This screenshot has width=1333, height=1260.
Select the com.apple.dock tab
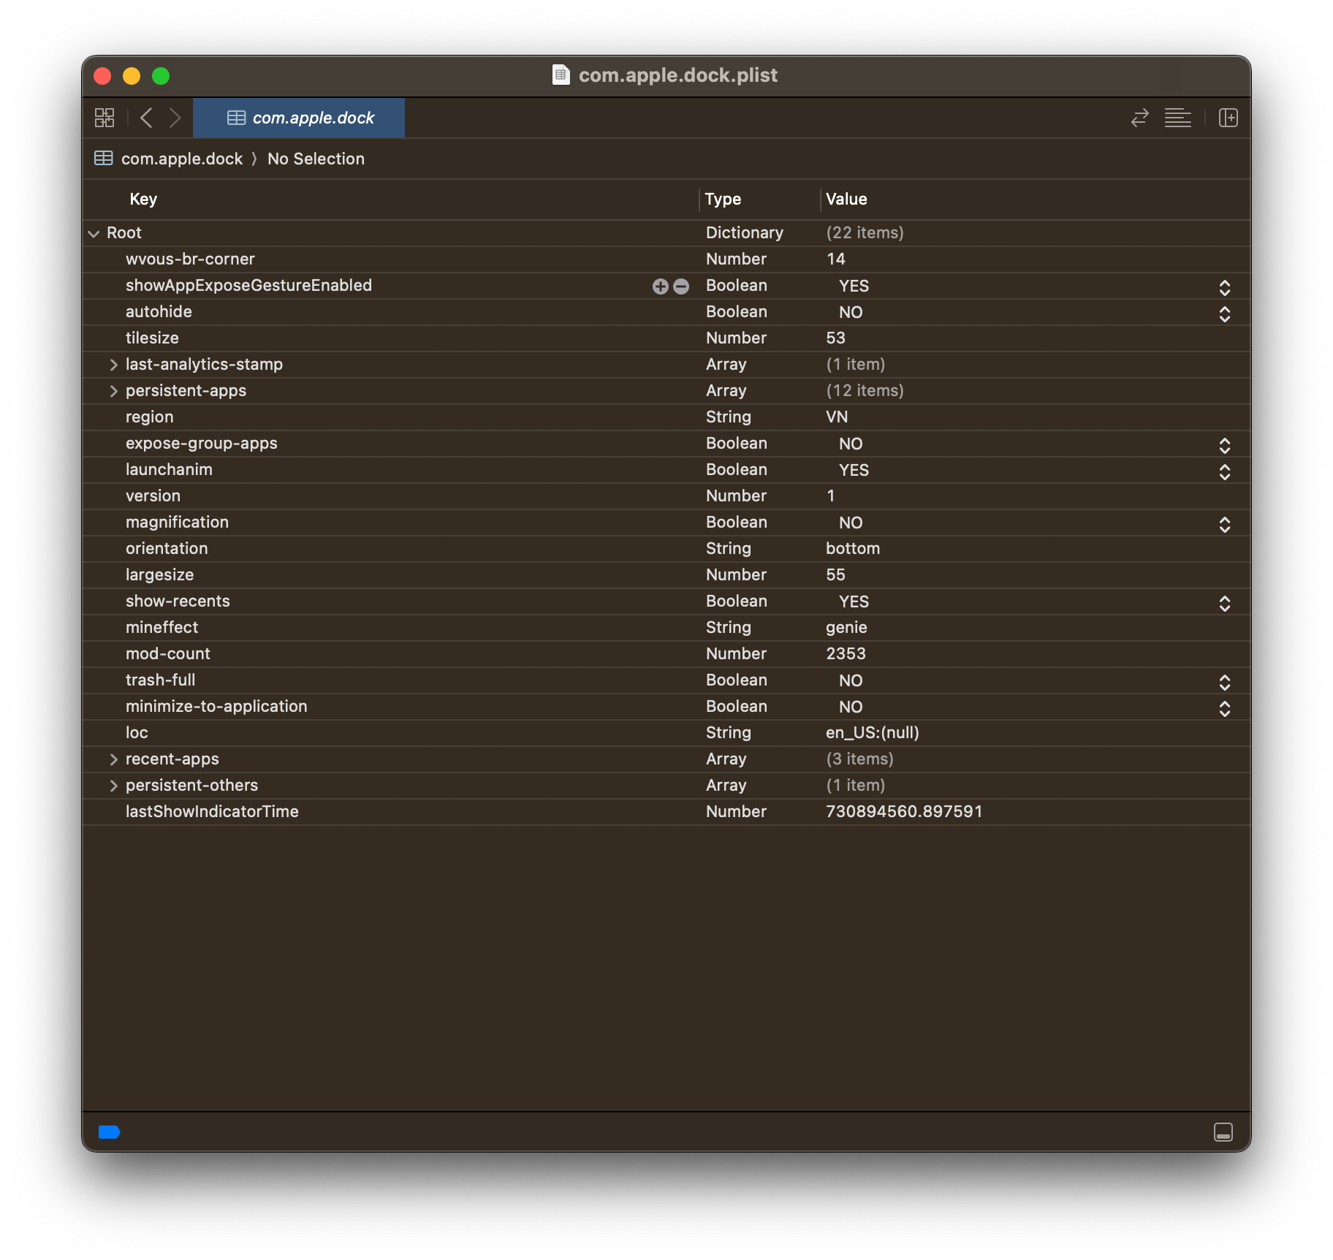[299, 118]
